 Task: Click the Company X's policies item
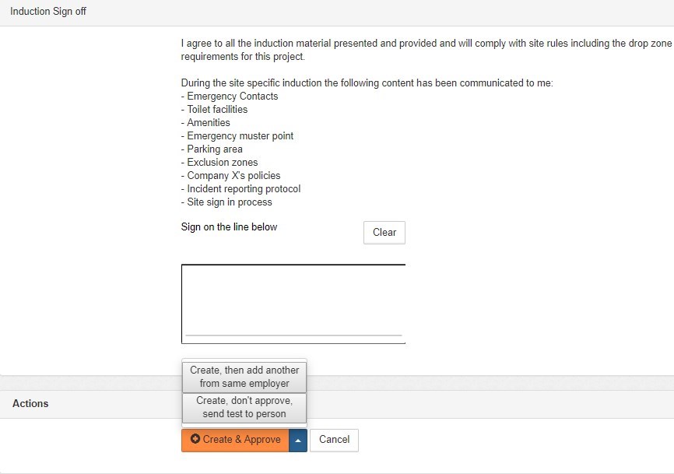point(233,176)
